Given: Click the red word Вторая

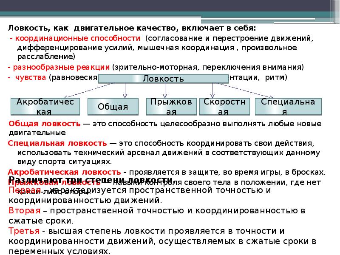Looking at the screenshot, I should (x=24, y=210).
